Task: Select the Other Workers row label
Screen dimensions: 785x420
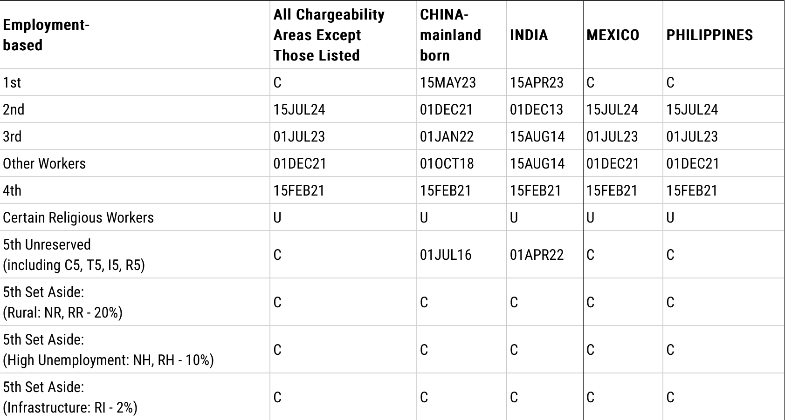Action: coord(44,163)
